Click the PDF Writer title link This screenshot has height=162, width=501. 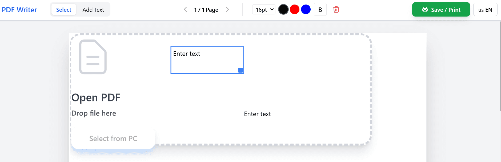click(x=19, y=10)
